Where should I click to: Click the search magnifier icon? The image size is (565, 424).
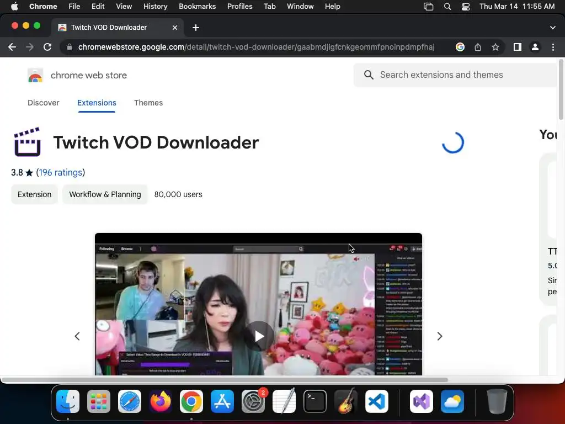point(369,75)
